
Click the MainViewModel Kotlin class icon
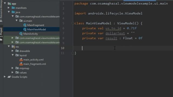click(25, 29)
